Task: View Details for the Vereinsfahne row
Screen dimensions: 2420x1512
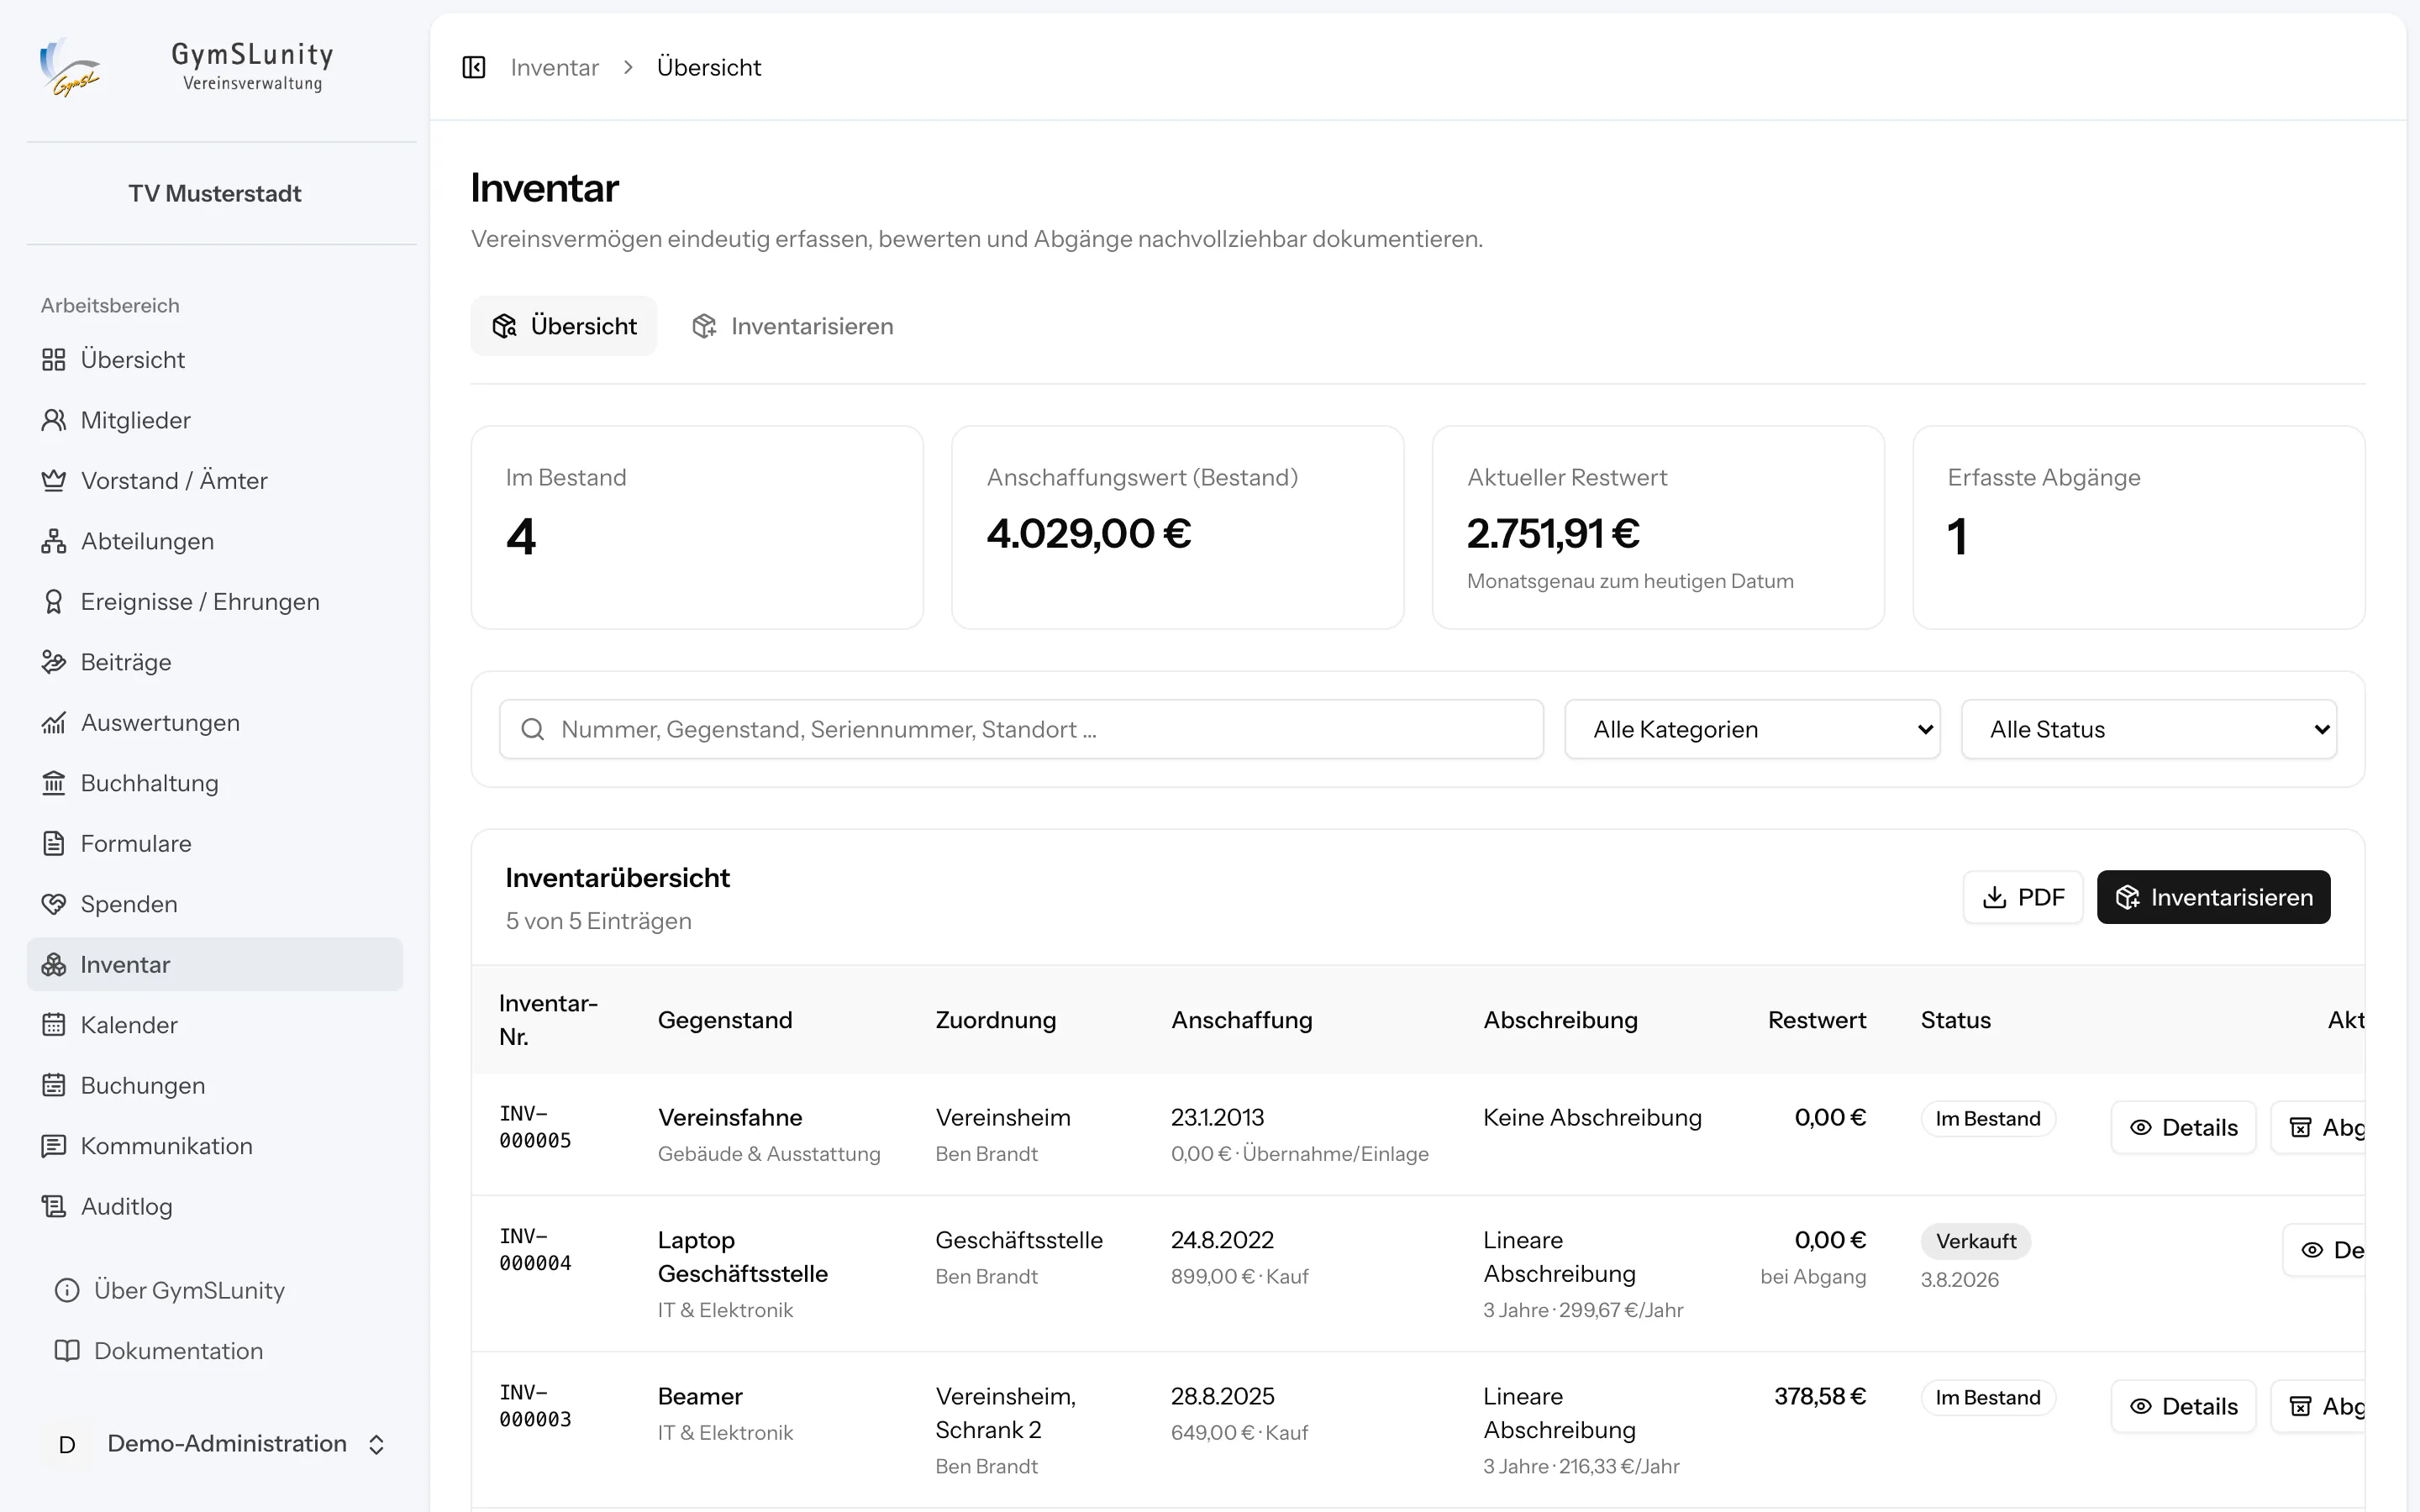Action: click(2183, 1128)
